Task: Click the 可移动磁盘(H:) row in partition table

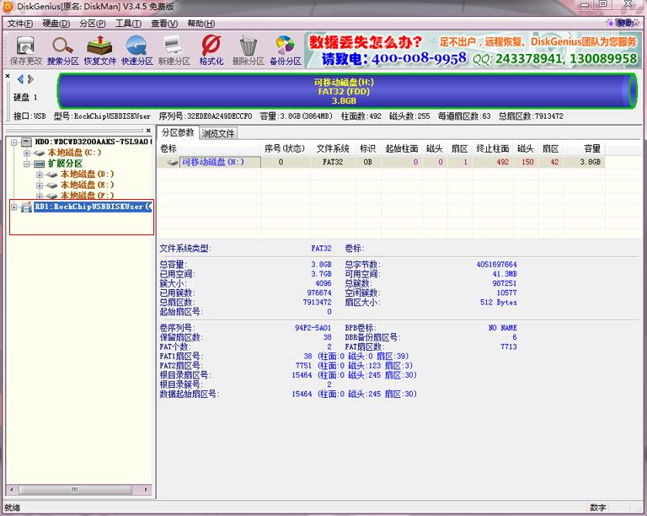Action: click(212, 162)
